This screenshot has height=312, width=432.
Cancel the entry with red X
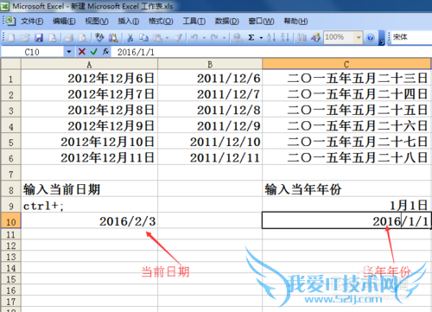[82, 52]
